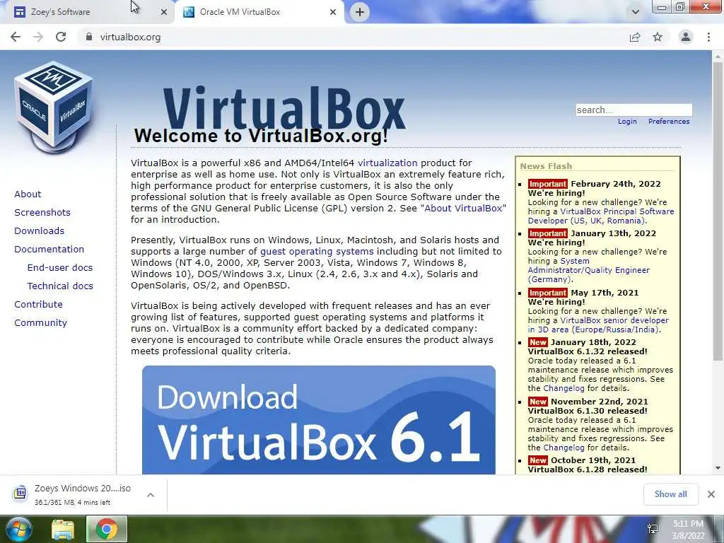
Task: Open the "About VirtualBox" link
Action: [x=463, y=209]
